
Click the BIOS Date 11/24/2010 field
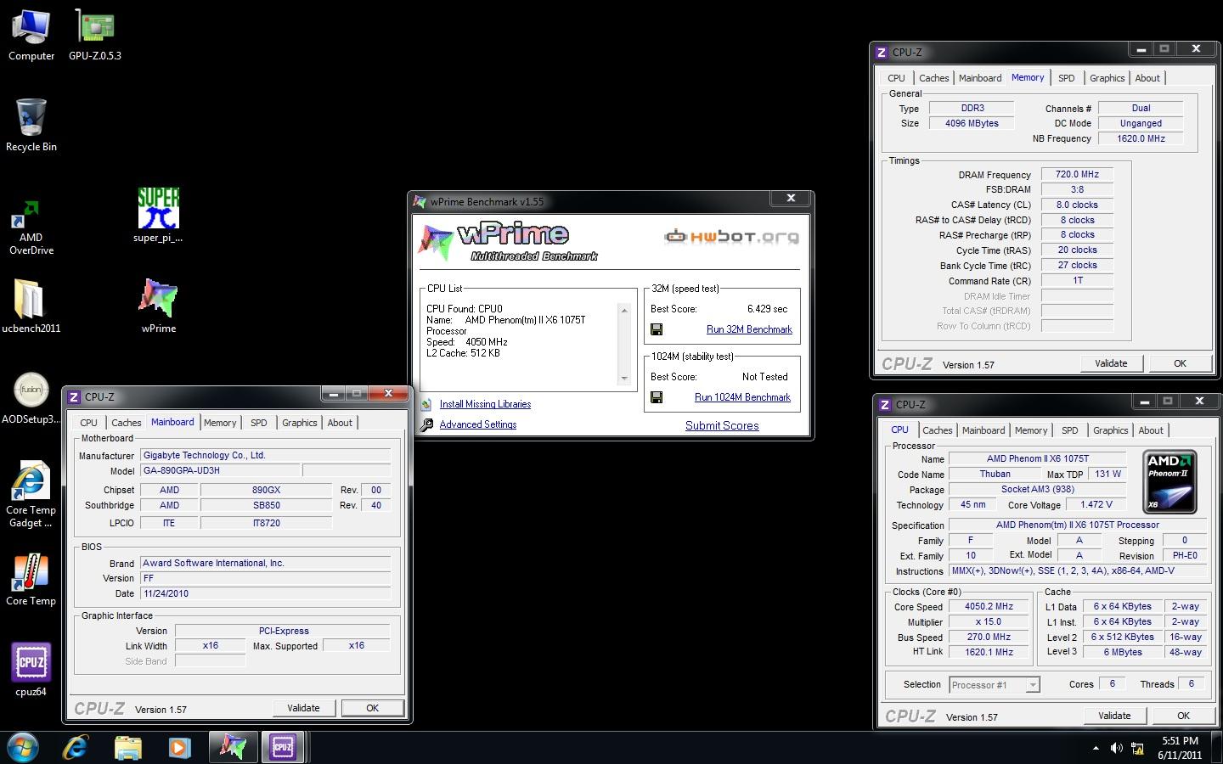click(x=266, y=593)
